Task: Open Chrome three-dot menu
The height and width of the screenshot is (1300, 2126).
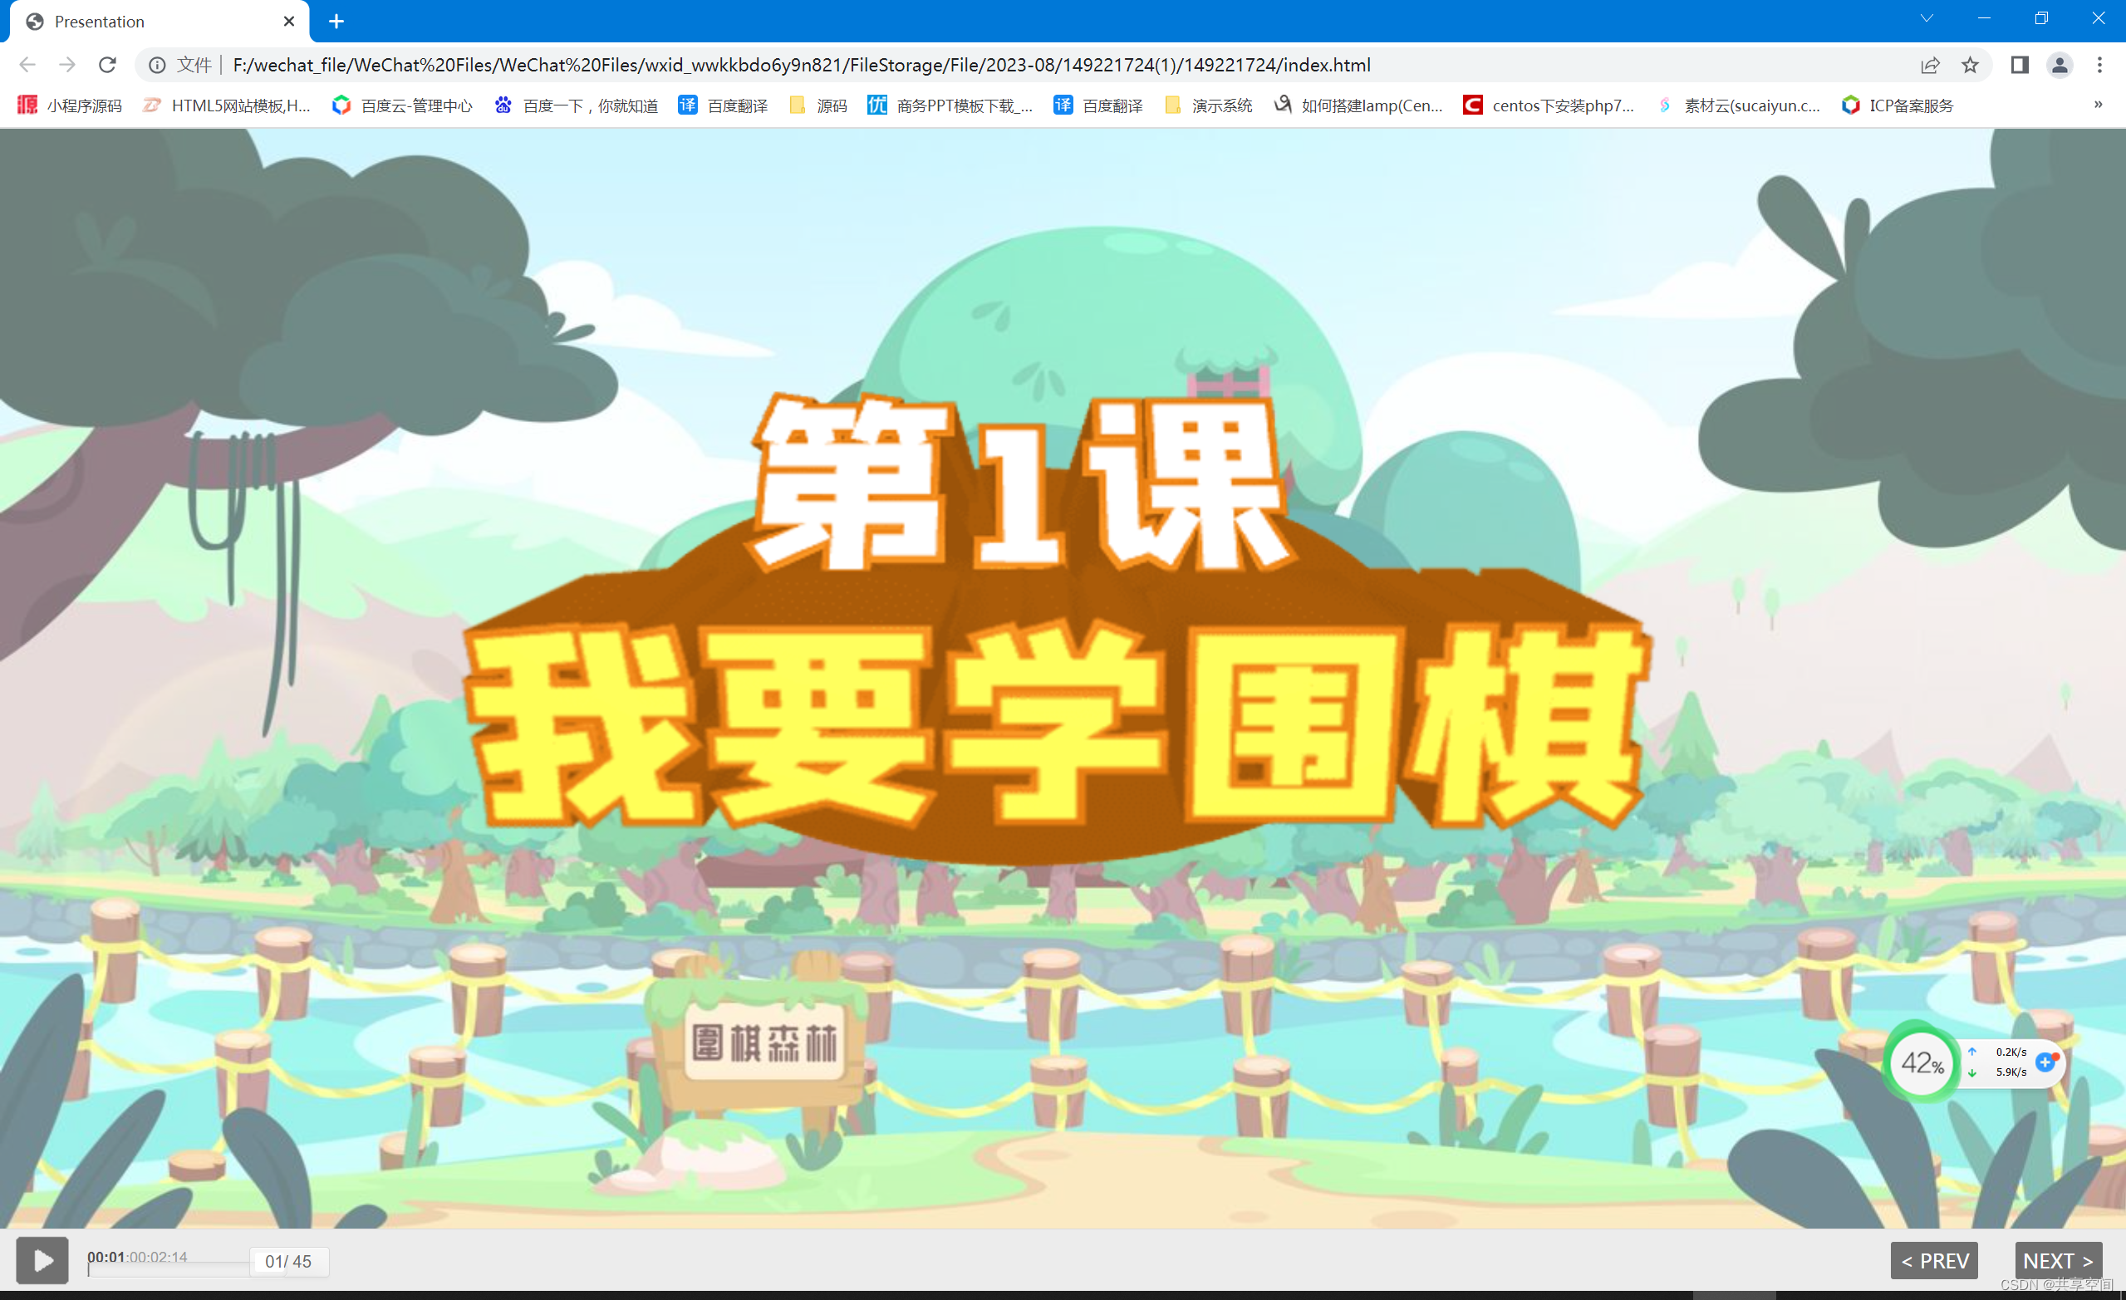Action: point(2099,65)
